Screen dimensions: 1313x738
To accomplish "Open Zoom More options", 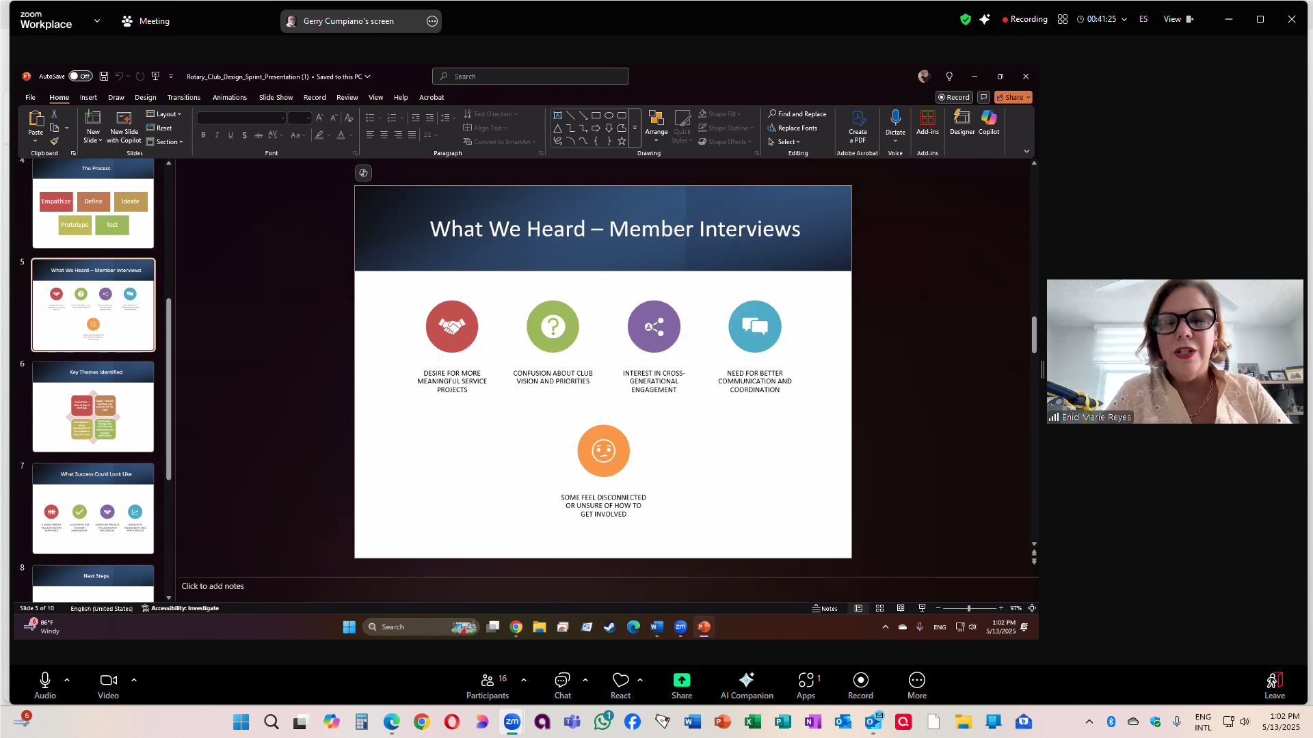I will pos(916,681).
